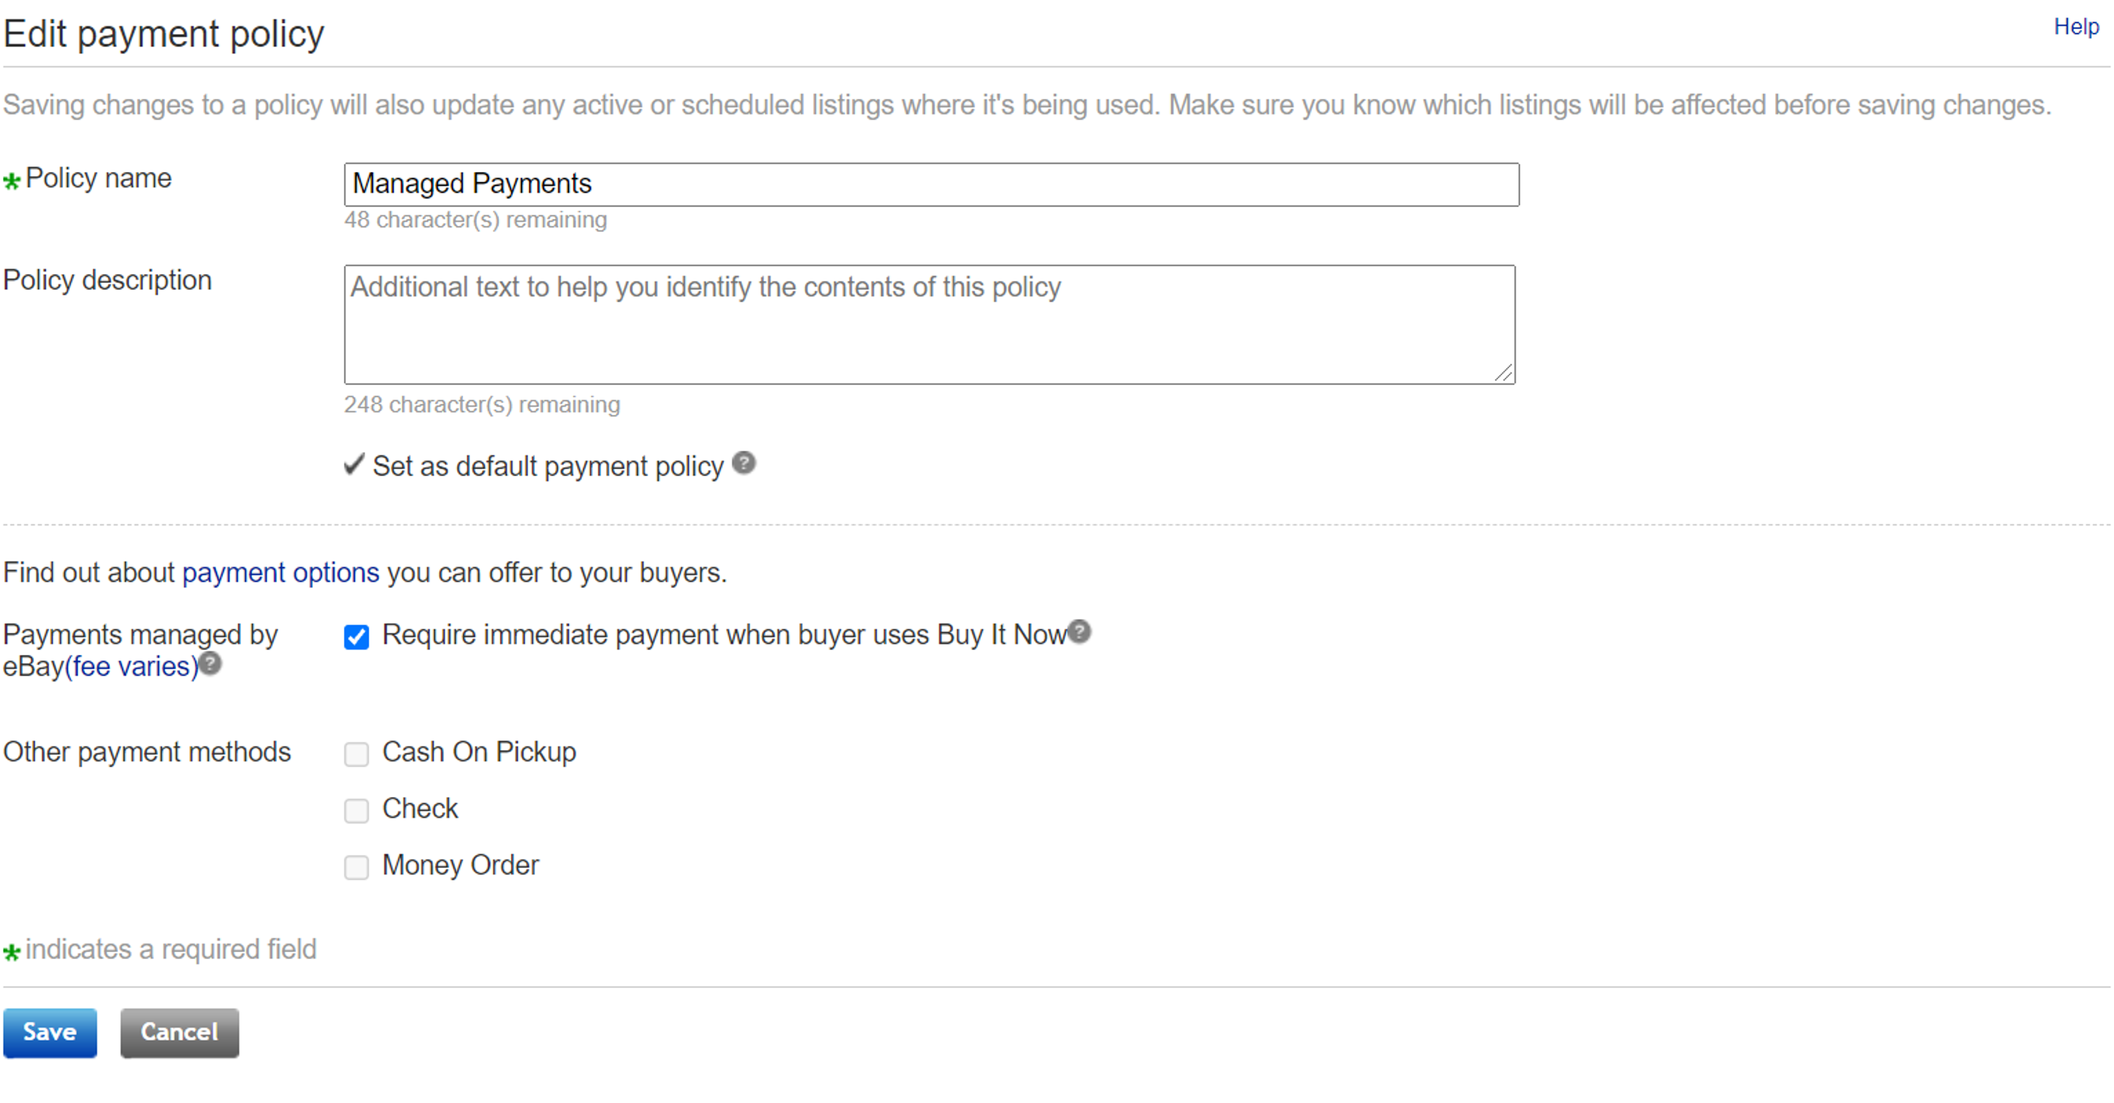The height and width of the screenshot is (1103, 2114).
Task: Click the Other payment methods label
Action: [x=147, y=752]
